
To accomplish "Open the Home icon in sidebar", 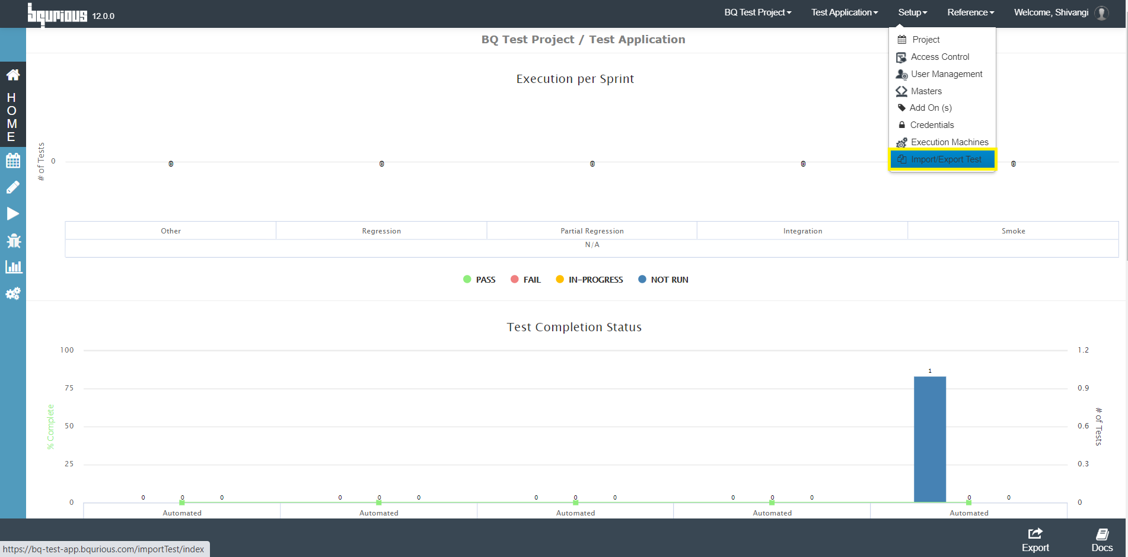I will [13, 75].
